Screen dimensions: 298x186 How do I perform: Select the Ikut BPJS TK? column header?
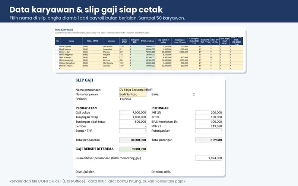205,41
